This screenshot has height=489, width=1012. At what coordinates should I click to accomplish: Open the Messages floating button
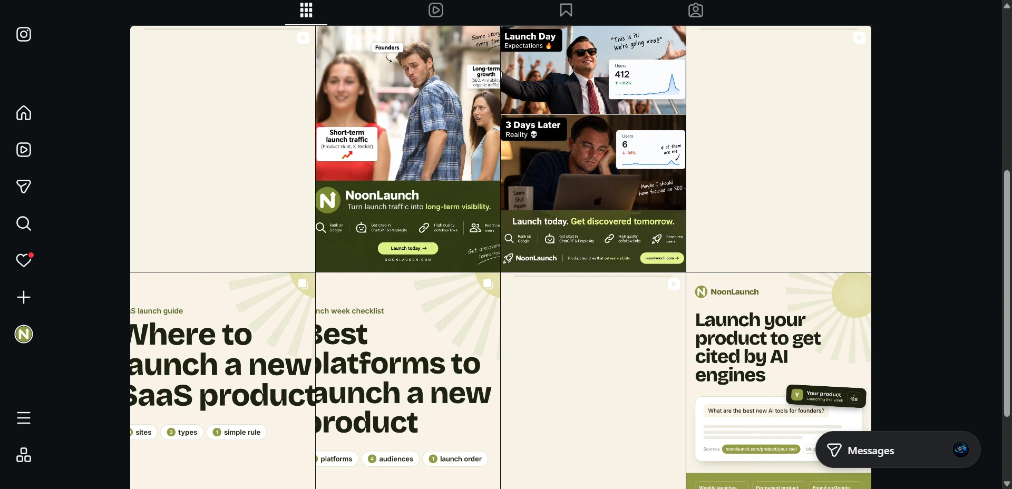898,450
